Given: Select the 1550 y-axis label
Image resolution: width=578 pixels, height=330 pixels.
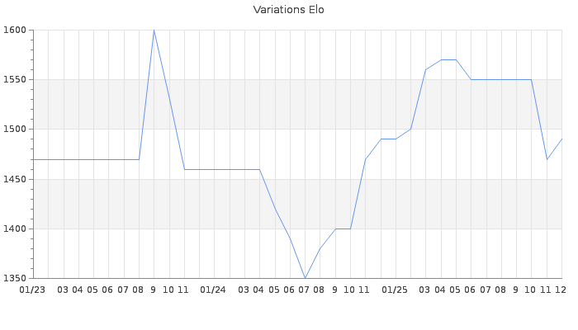Looking at the screenshot, I should pos(15,80).
